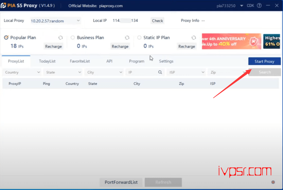283x190 pixels.
Task: Switch to the ProxyList tab
Action: [16, 61]
